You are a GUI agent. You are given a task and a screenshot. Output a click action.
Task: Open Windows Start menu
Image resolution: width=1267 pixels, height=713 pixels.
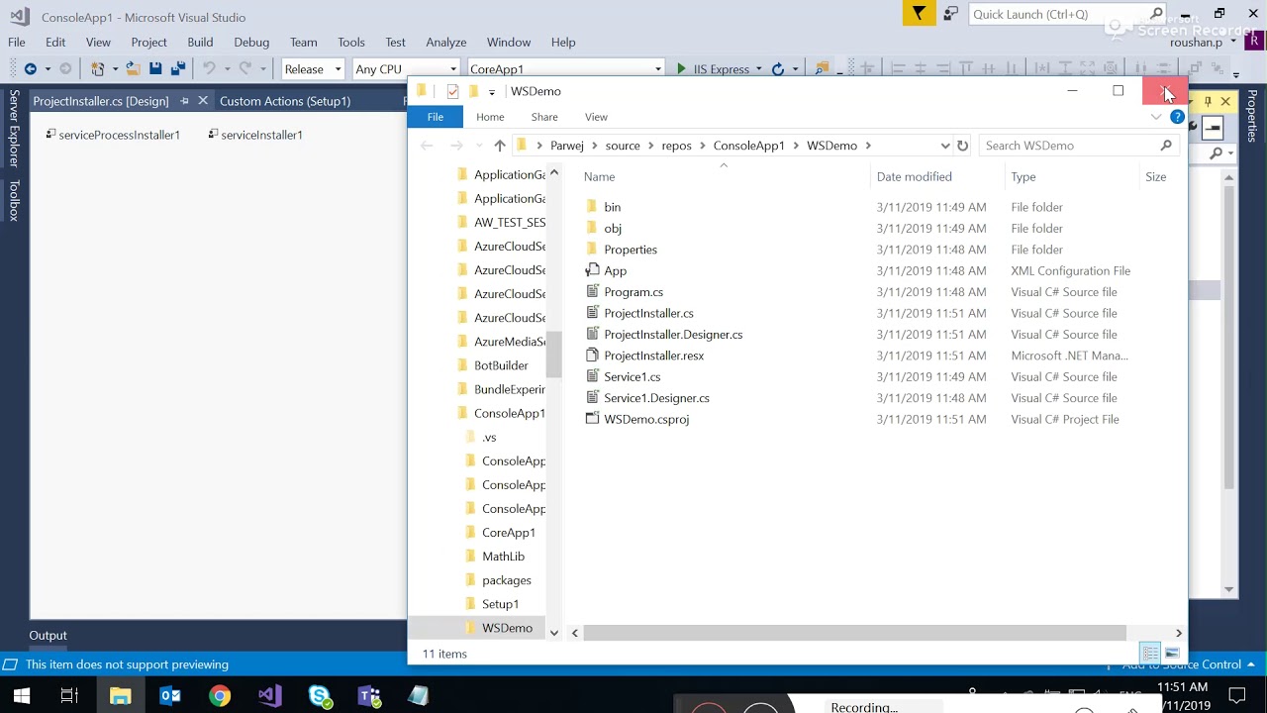(x=22, y=696)
